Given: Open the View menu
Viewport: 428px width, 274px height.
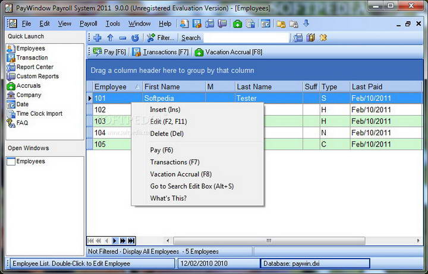Looking at the screenshot, I should tap(64, 24).
